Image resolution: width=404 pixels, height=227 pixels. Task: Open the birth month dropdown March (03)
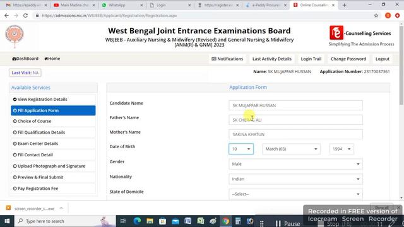[x=291, y=149]
